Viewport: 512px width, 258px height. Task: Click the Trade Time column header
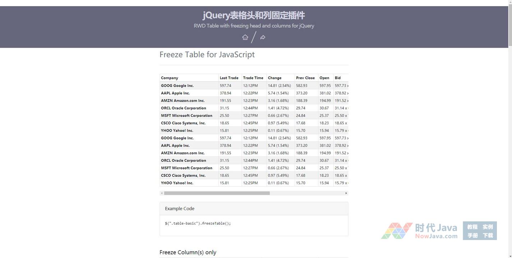(x=253, y=78)
